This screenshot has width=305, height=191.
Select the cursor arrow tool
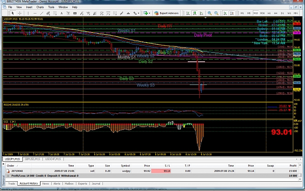point(13,13)
